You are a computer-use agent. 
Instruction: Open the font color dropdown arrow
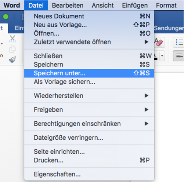162,56
